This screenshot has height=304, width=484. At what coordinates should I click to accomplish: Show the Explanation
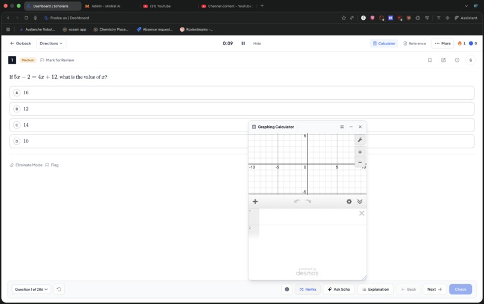(375, 290)
